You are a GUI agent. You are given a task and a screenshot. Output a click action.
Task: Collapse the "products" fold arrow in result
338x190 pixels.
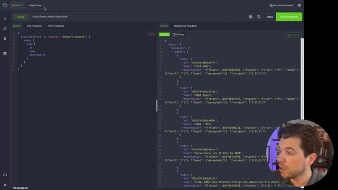coord(163,49)
